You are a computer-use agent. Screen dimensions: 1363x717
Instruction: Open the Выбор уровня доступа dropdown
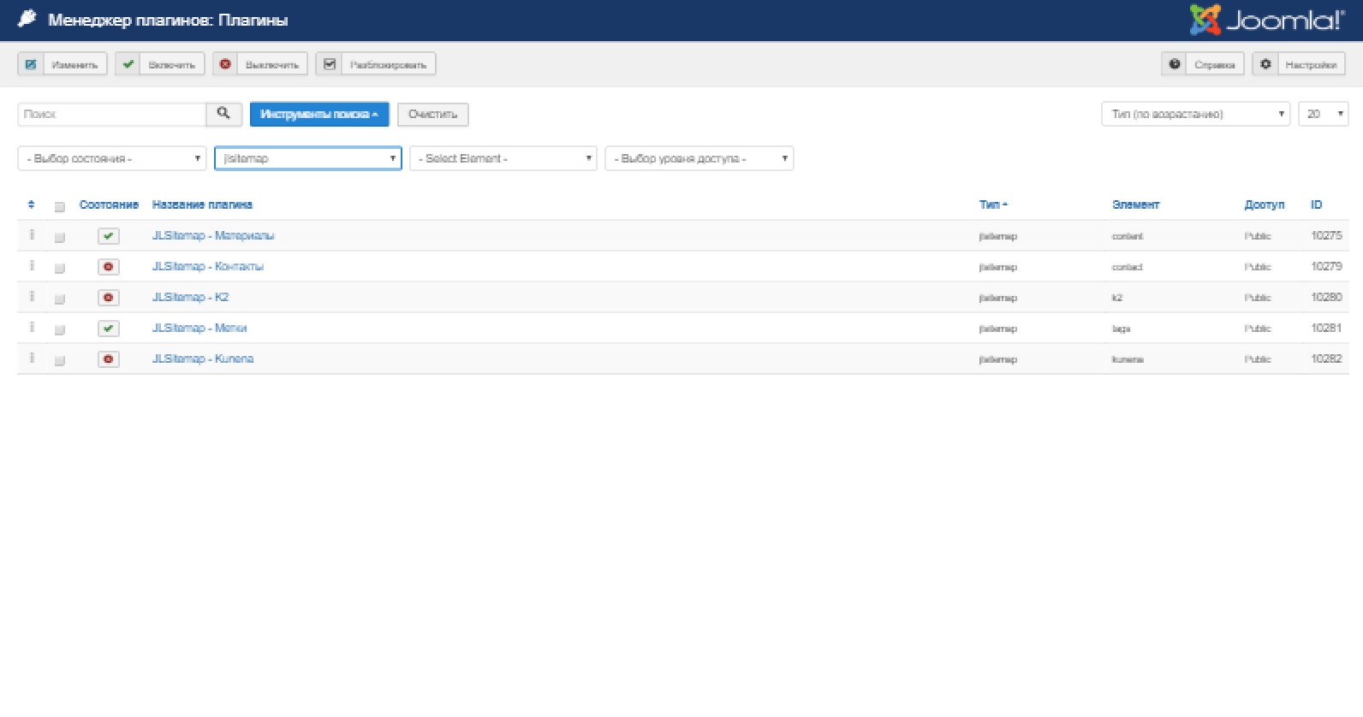tap(699, 158)
